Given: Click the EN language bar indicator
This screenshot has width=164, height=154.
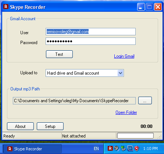Looking at the screenshot, I should coord(96,148).
